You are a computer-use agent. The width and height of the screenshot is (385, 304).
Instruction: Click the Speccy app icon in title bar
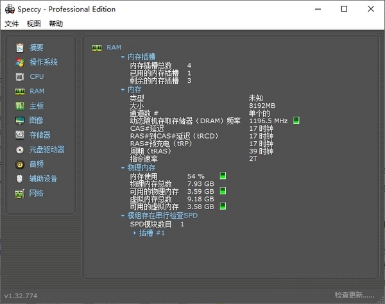(x=10, y=9)
